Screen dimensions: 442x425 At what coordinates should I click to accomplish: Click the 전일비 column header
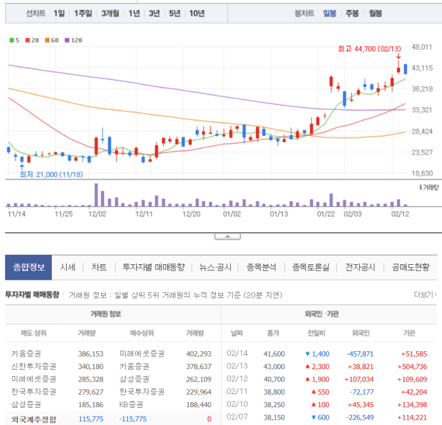pyautogui.click(x=316, y=333)
